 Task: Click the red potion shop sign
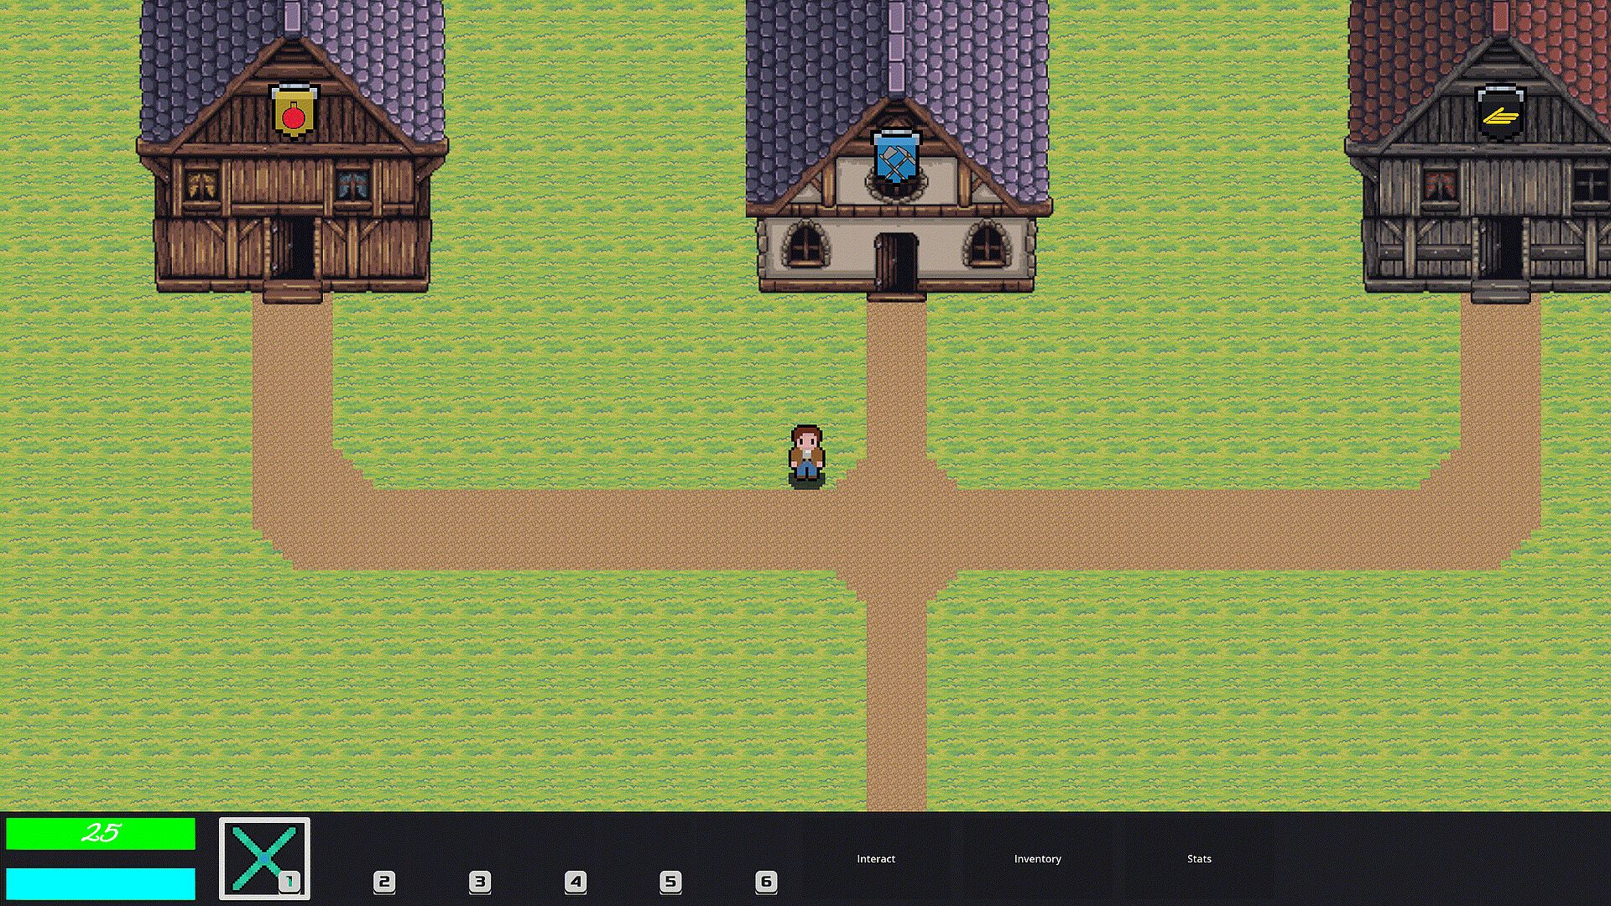(293, 111)
